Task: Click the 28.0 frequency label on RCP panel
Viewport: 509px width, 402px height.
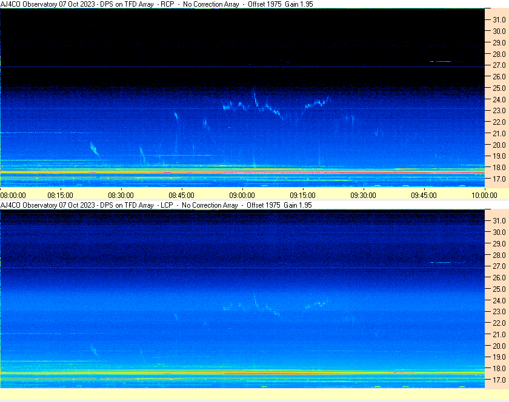Action: tap(499, 54)
